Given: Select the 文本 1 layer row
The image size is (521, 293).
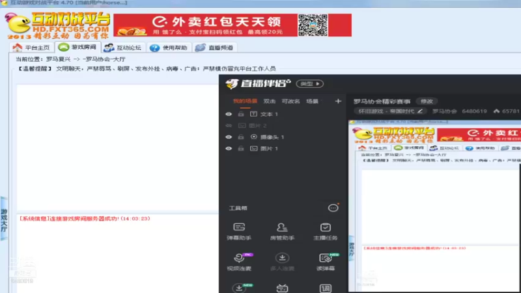Looking at the screenshot, I should pyautogui.click(x=283, y=114).
